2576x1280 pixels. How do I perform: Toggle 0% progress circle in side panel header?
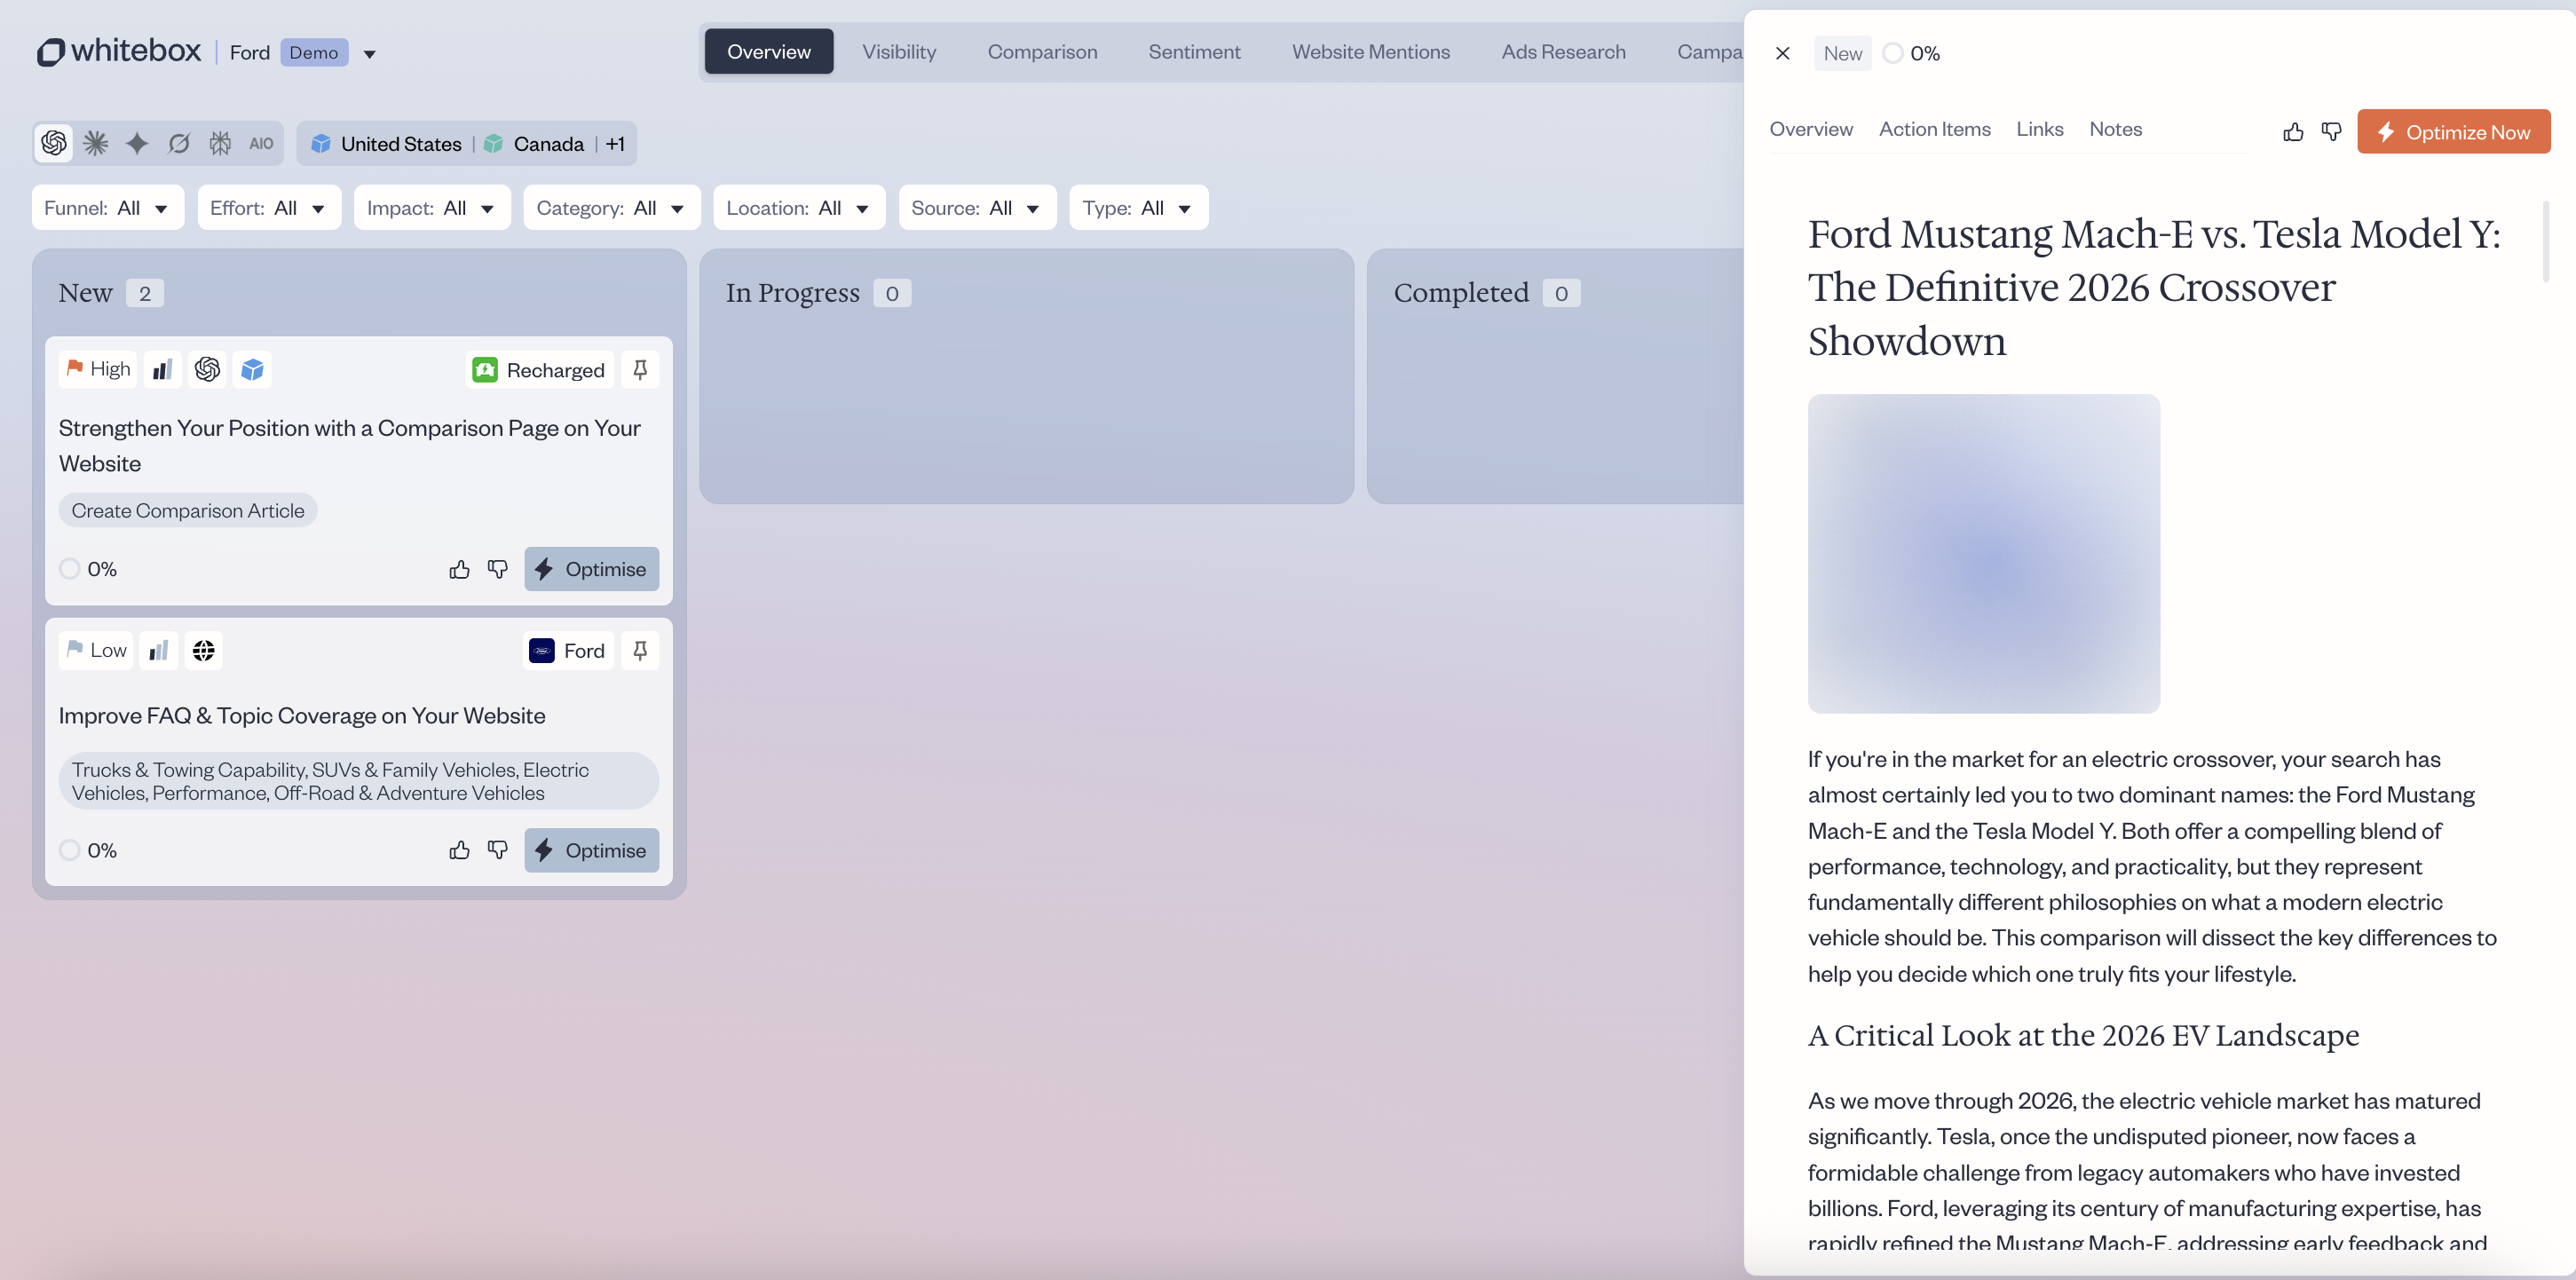1892,53
